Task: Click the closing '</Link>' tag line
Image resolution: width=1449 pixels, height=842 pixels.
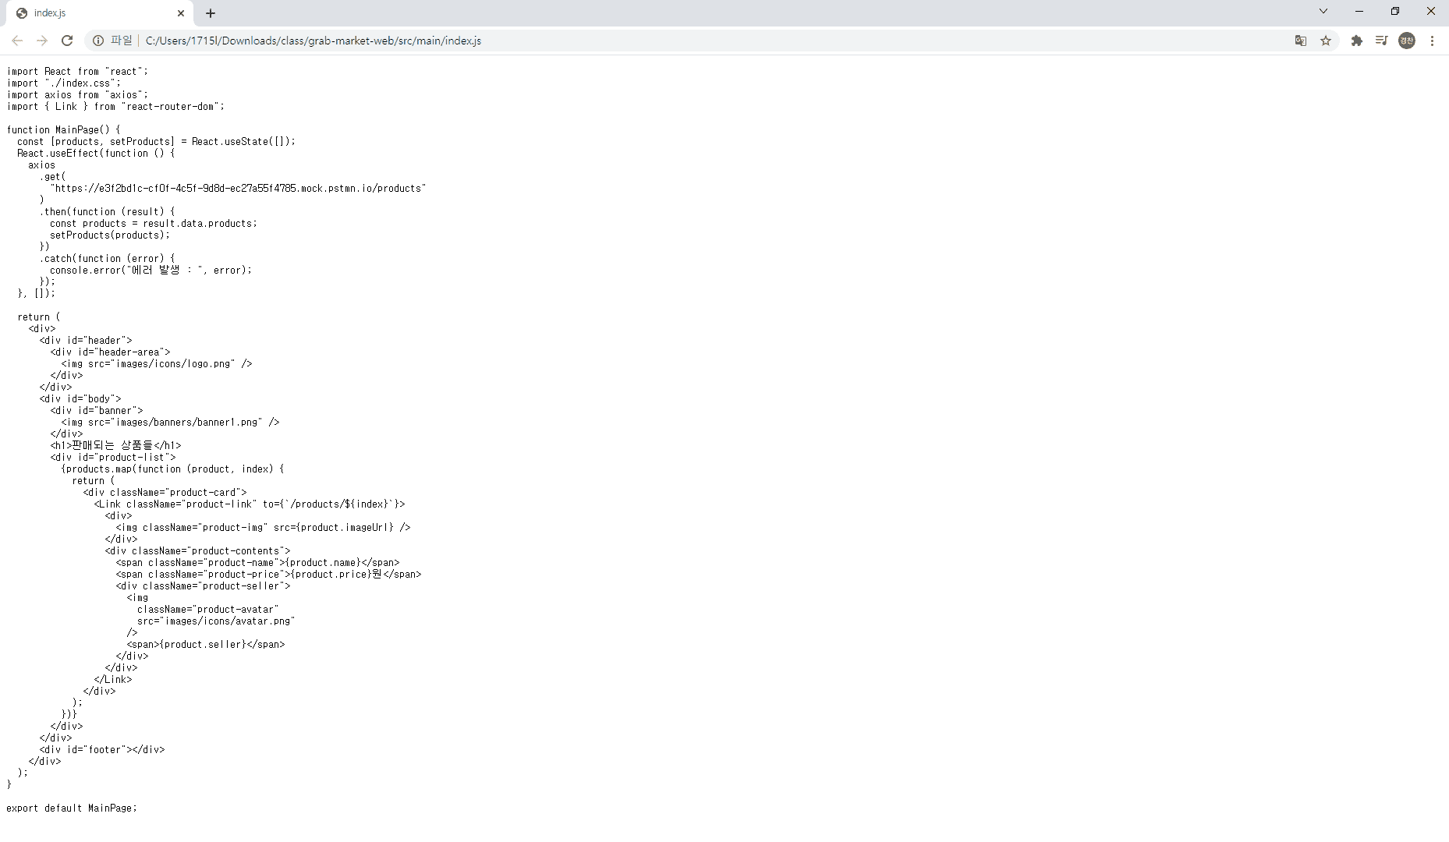Action: (x=113, y=679)
